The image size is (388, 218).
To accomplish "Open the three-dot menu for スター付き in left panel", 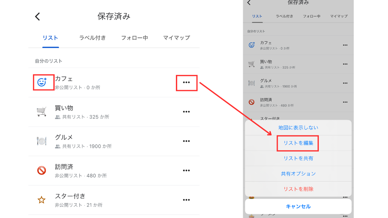I will [x=186, y=200].
